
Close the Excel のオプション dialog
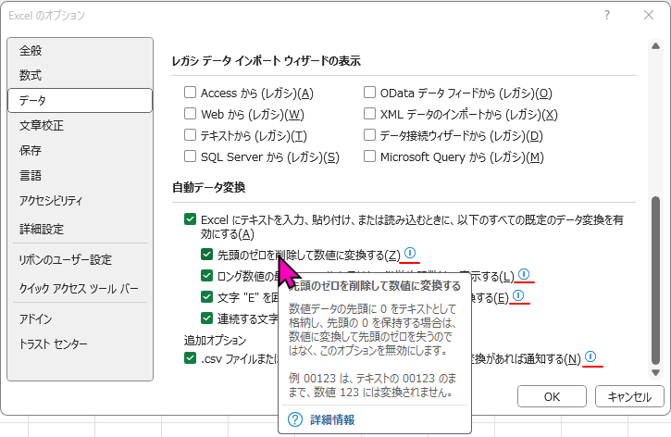pos(649,16)
